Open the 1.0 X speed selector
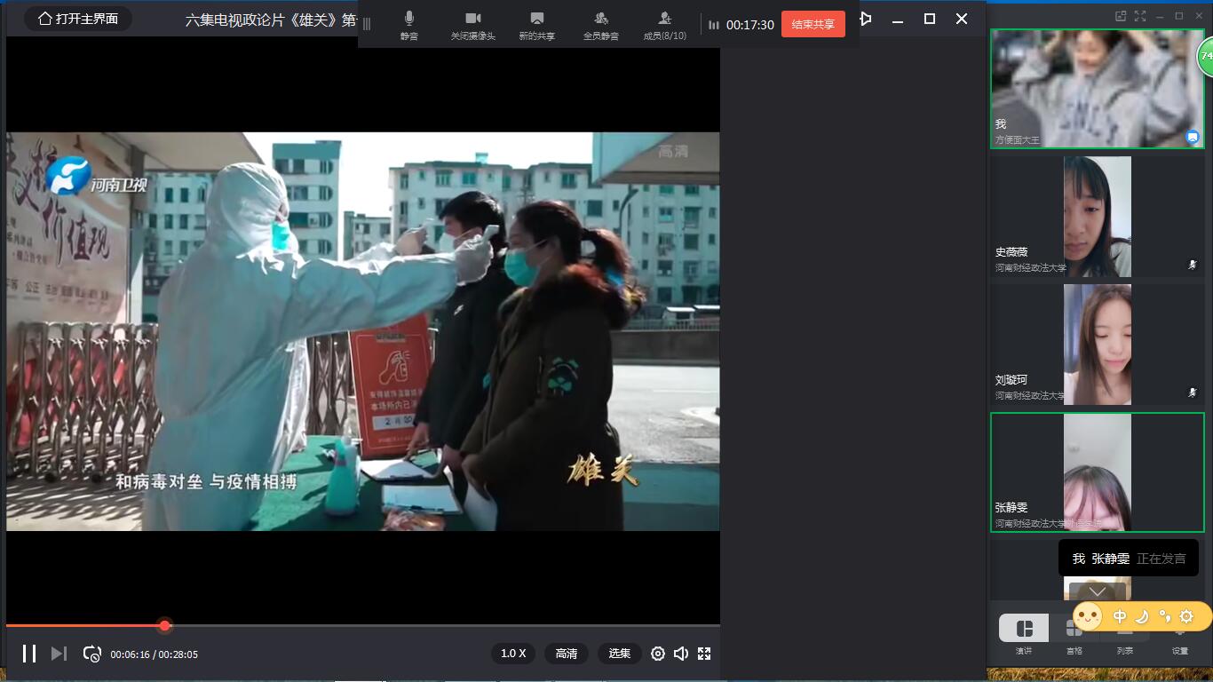The height and width of the screenshot is (682, 1213). [x=513, y=654]
